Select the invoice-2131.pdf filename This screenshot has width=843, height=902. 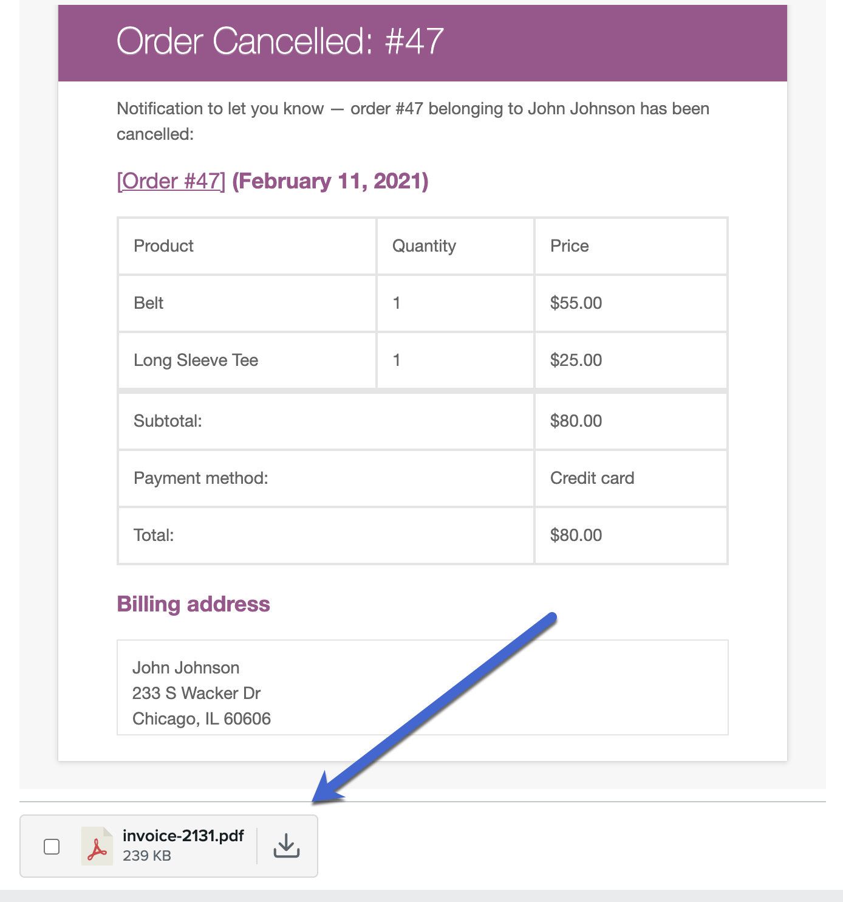coord(183,836)
